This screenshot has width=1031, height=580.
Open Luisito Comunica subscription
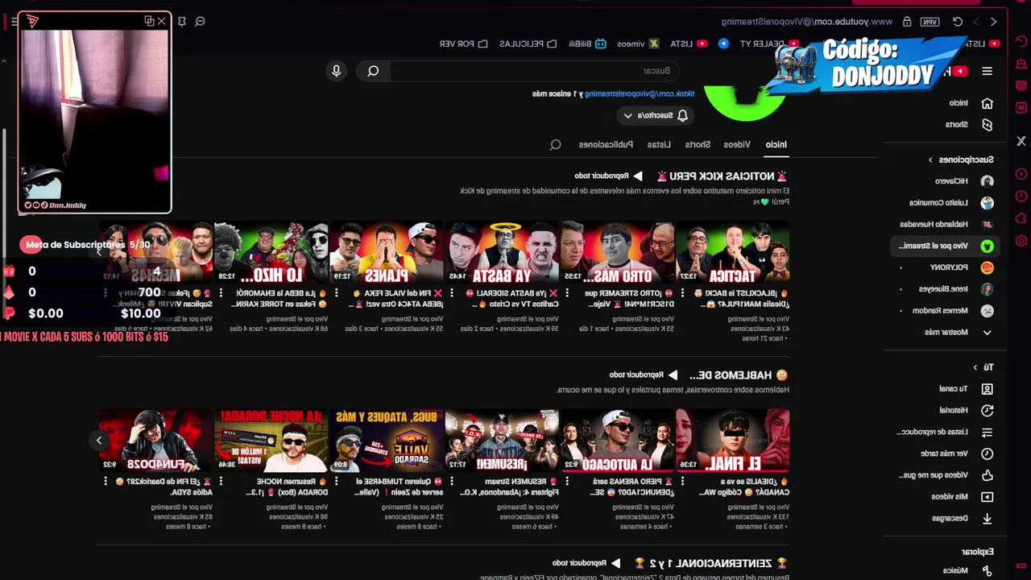tap(950, 203)
